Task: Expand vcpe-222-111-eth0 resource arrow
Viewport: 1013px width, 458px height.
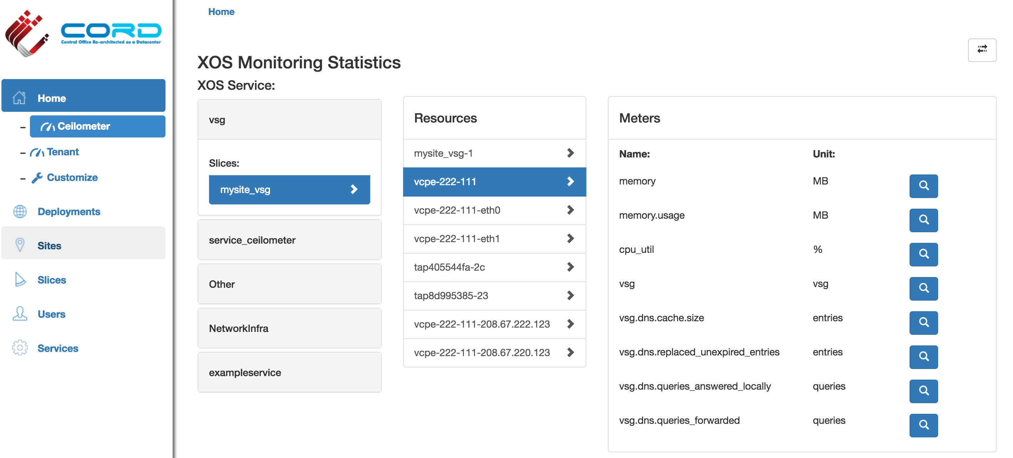Action: coord(571,210)
